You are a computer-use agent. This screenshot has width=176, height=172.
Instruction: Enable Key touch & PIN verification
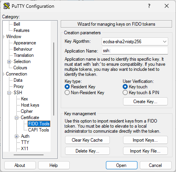pos(125,93)
